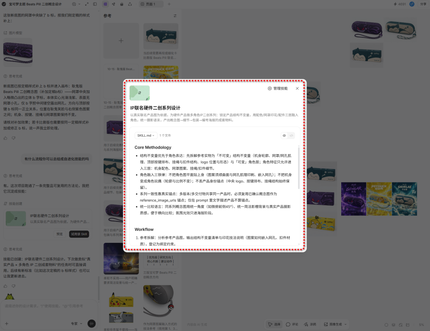The image size is (430, 331).
Task: Click the skill document scrollbar
Action: (298, 168)
